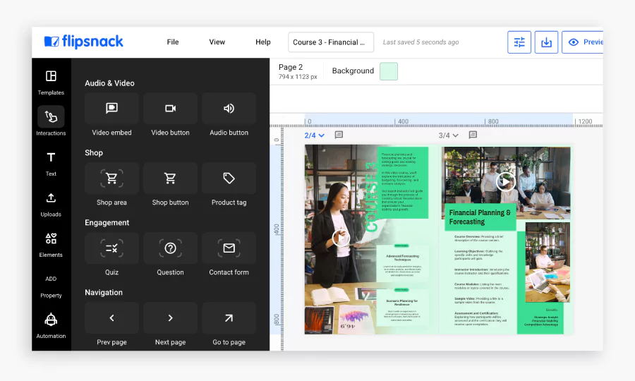Open the Elements sidebar panel
The height and width of the screenshot is (381, 635).
click(x=51, y=245)
